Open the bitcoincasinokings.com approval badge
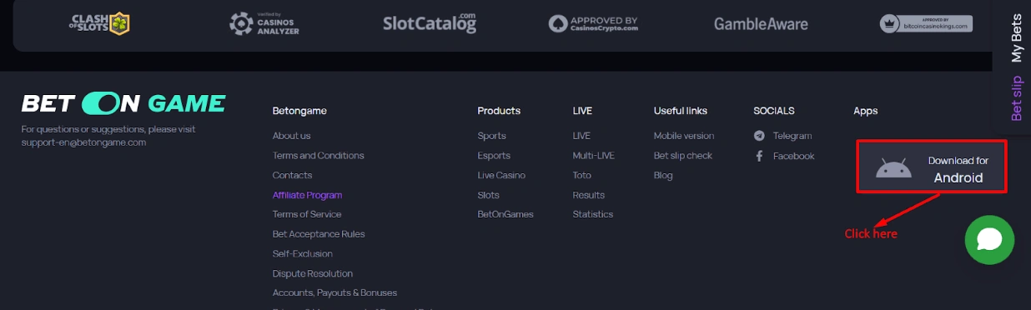This screenshot has width=1031, height=310. (x=926, y=23)
